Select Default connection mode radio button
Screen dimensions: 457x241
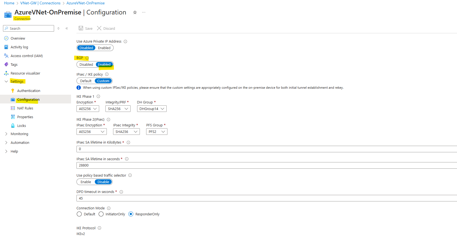[79, 214]
